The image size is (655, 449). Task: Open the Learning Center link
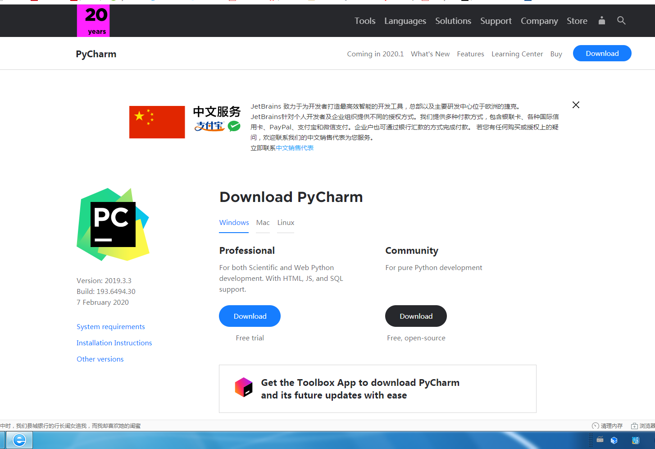(517, 54)
